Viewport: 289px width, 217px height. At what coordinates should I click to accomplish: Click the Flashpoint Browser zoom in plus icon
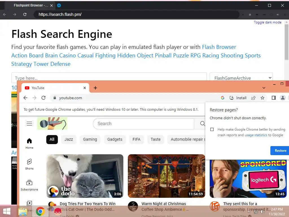(257, 15)
